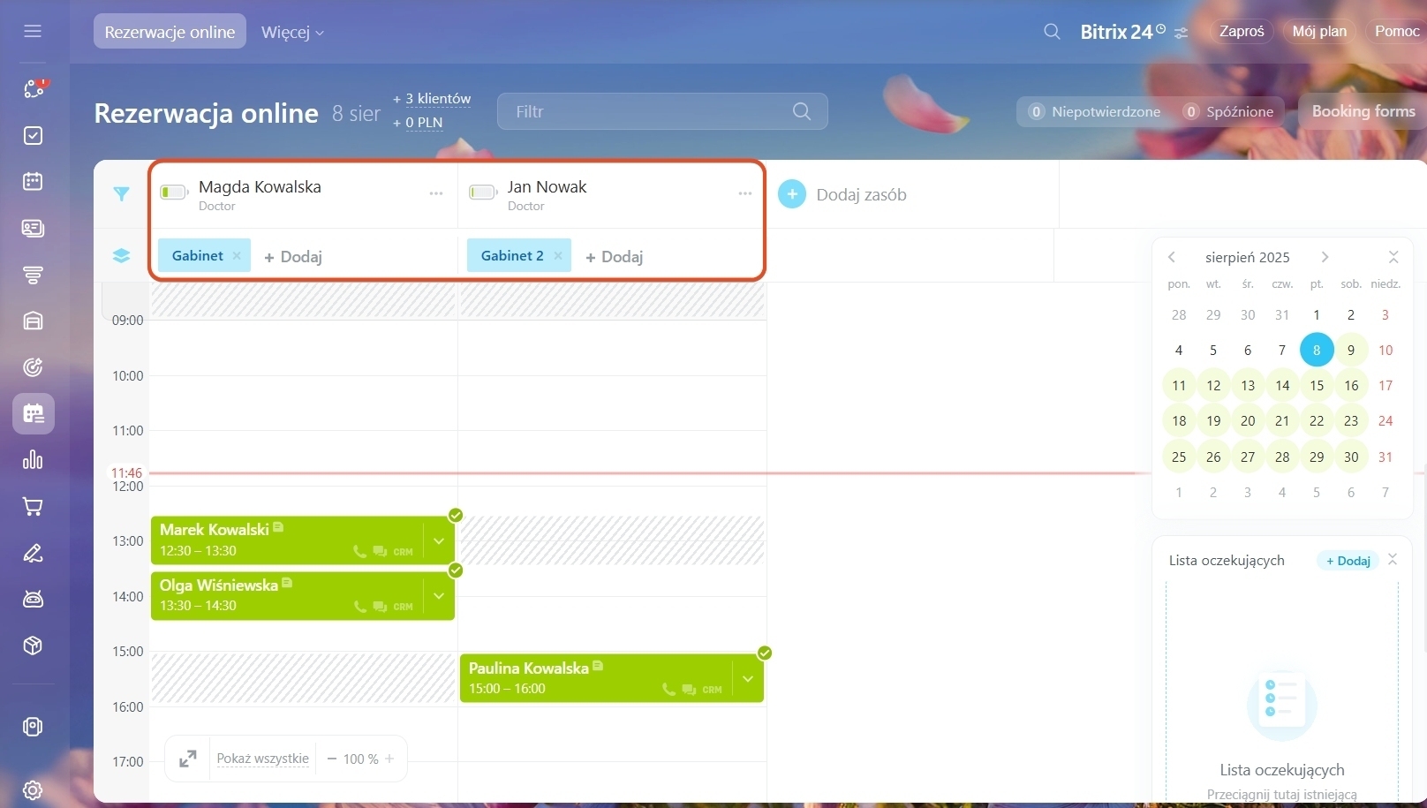Screen dimensions: 1427x808
Task: Select day 15 in the mini calendar
Action: 1317,385
